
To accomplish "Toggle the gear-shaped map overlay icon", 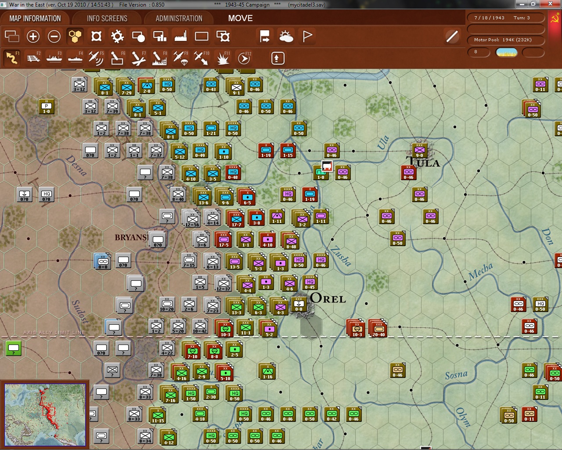I will 117,36.
